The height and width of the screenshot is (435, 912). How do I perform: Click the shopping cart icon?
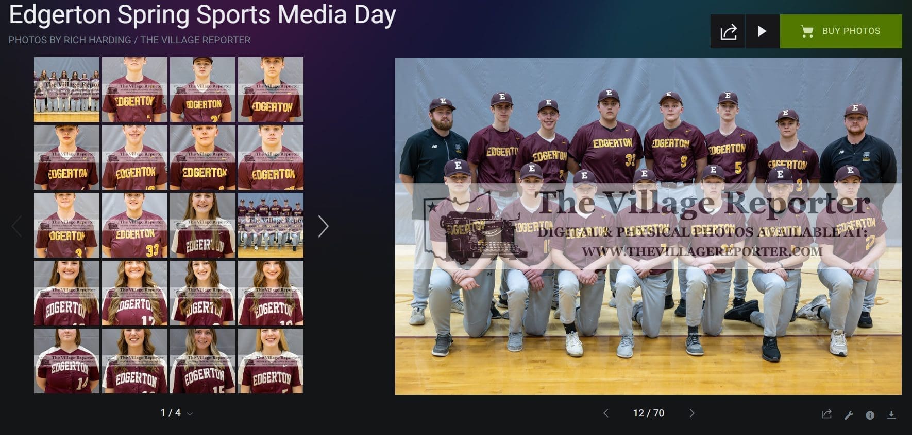pos(806,31)
